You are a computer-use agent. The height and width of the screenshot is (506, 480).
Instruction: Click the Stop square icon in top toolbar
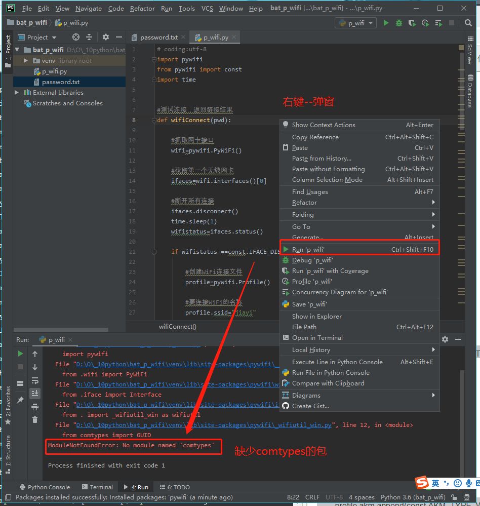452,23
